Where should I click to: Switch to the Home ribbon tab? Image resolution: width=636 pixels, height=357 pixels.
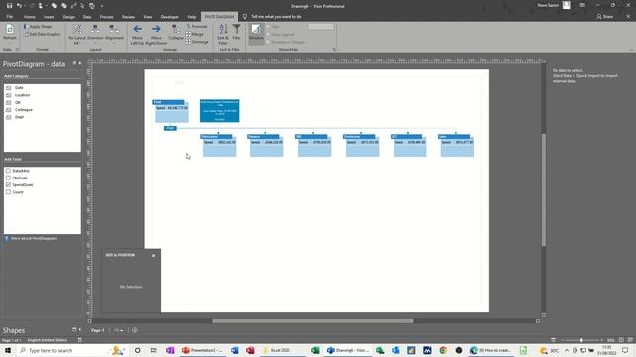29,17
